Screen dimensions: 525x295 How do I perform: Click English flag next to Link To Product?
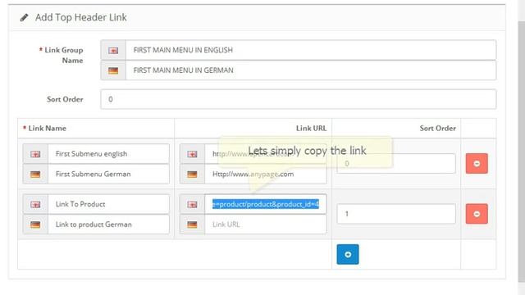tap(35, 204)
